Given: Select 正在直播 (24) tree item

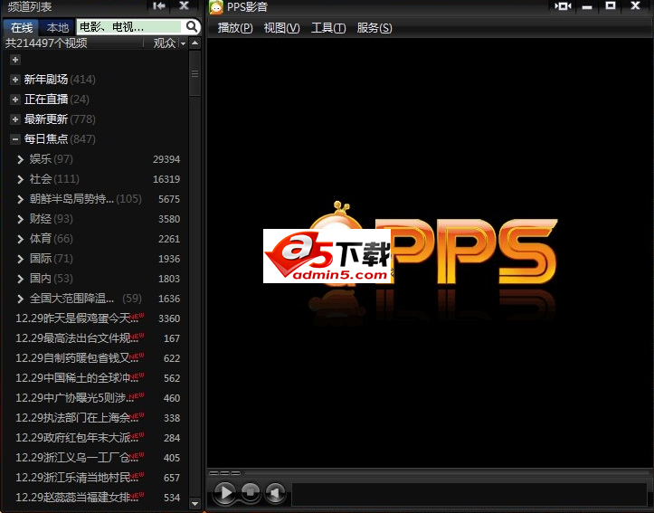Looking at the screenshot, I should [x=56, y=100].
